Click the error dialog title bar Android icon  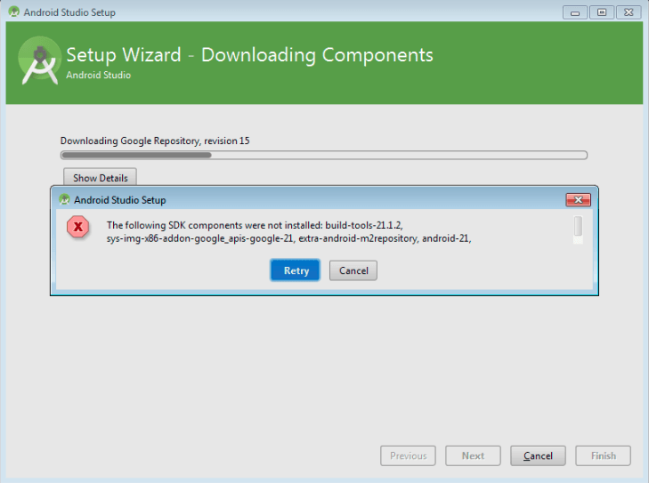coord(64,200)
